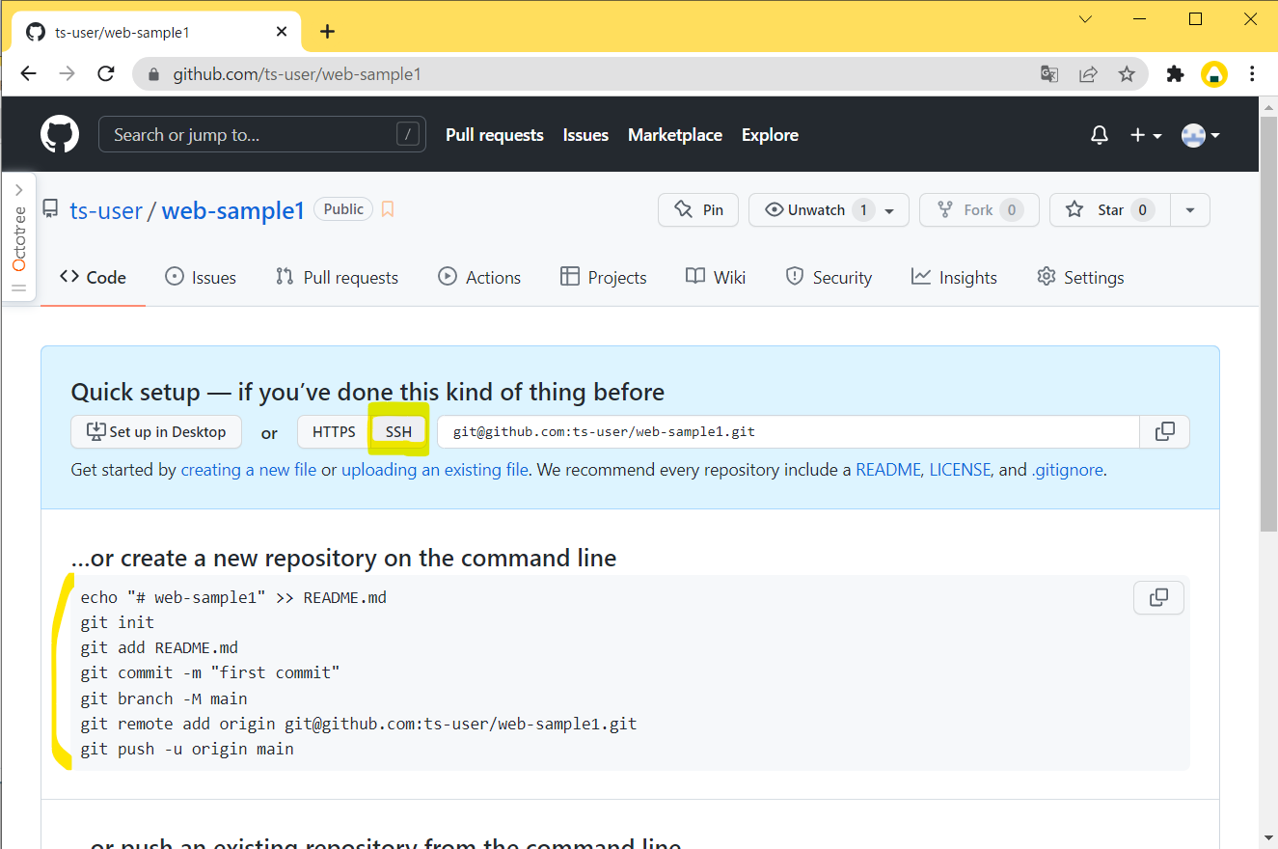
Task: Click the 'git branch -M main' line
Action: coord(164,698)
